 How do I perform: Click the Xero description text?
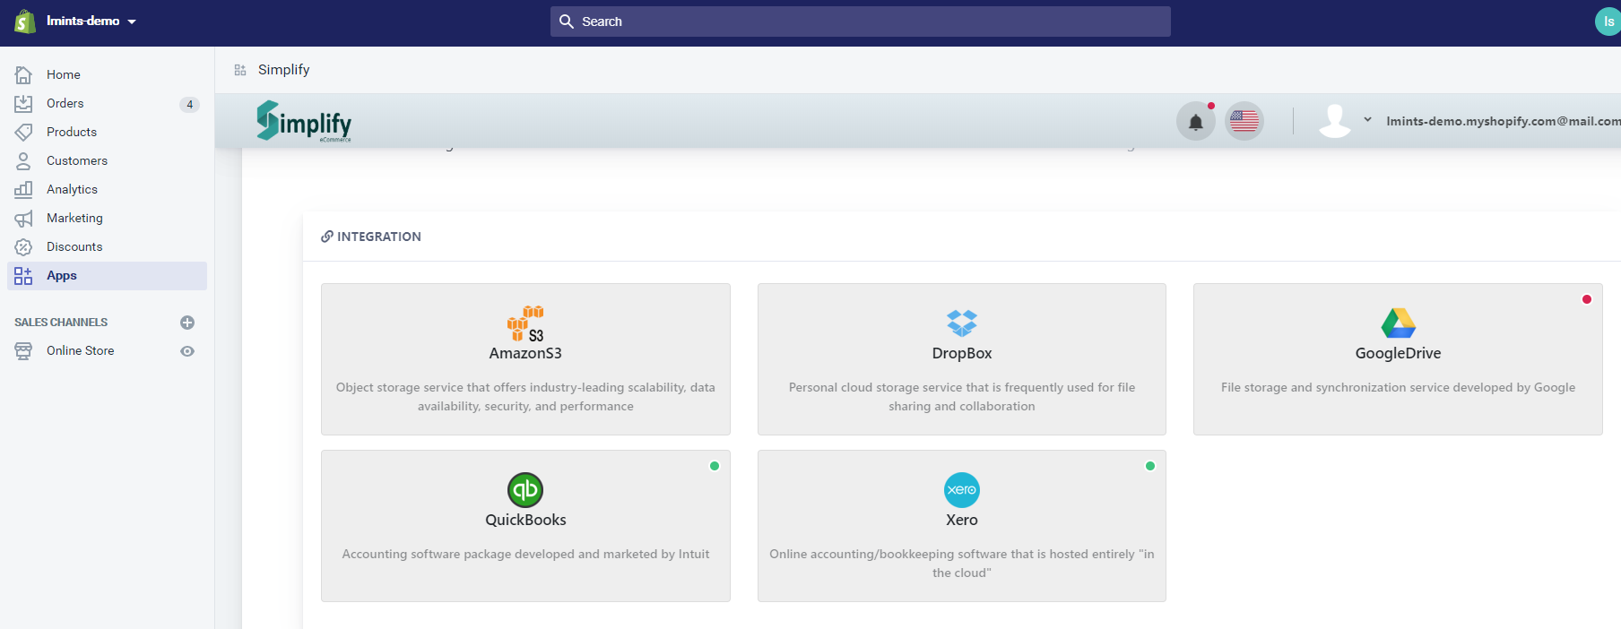point(962,564)
